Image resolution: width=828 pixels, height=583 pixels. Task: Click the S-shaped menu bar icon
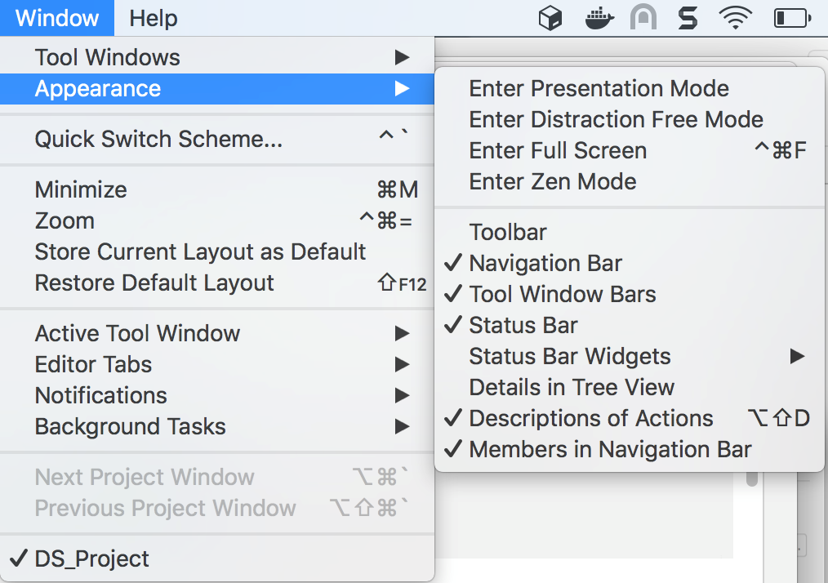(688, 18)
